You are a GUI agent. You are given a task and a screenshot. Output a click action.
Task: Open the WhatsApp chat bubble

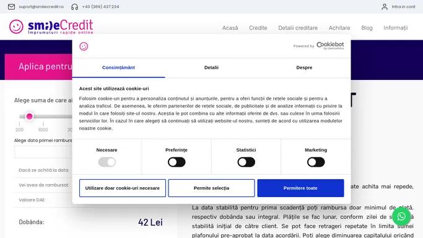coord(401,216)
